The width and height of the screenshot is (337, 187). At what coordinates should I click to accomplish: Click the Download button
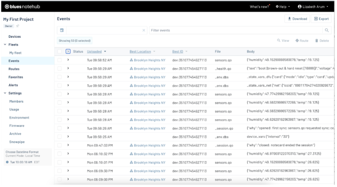coord(297,19)
